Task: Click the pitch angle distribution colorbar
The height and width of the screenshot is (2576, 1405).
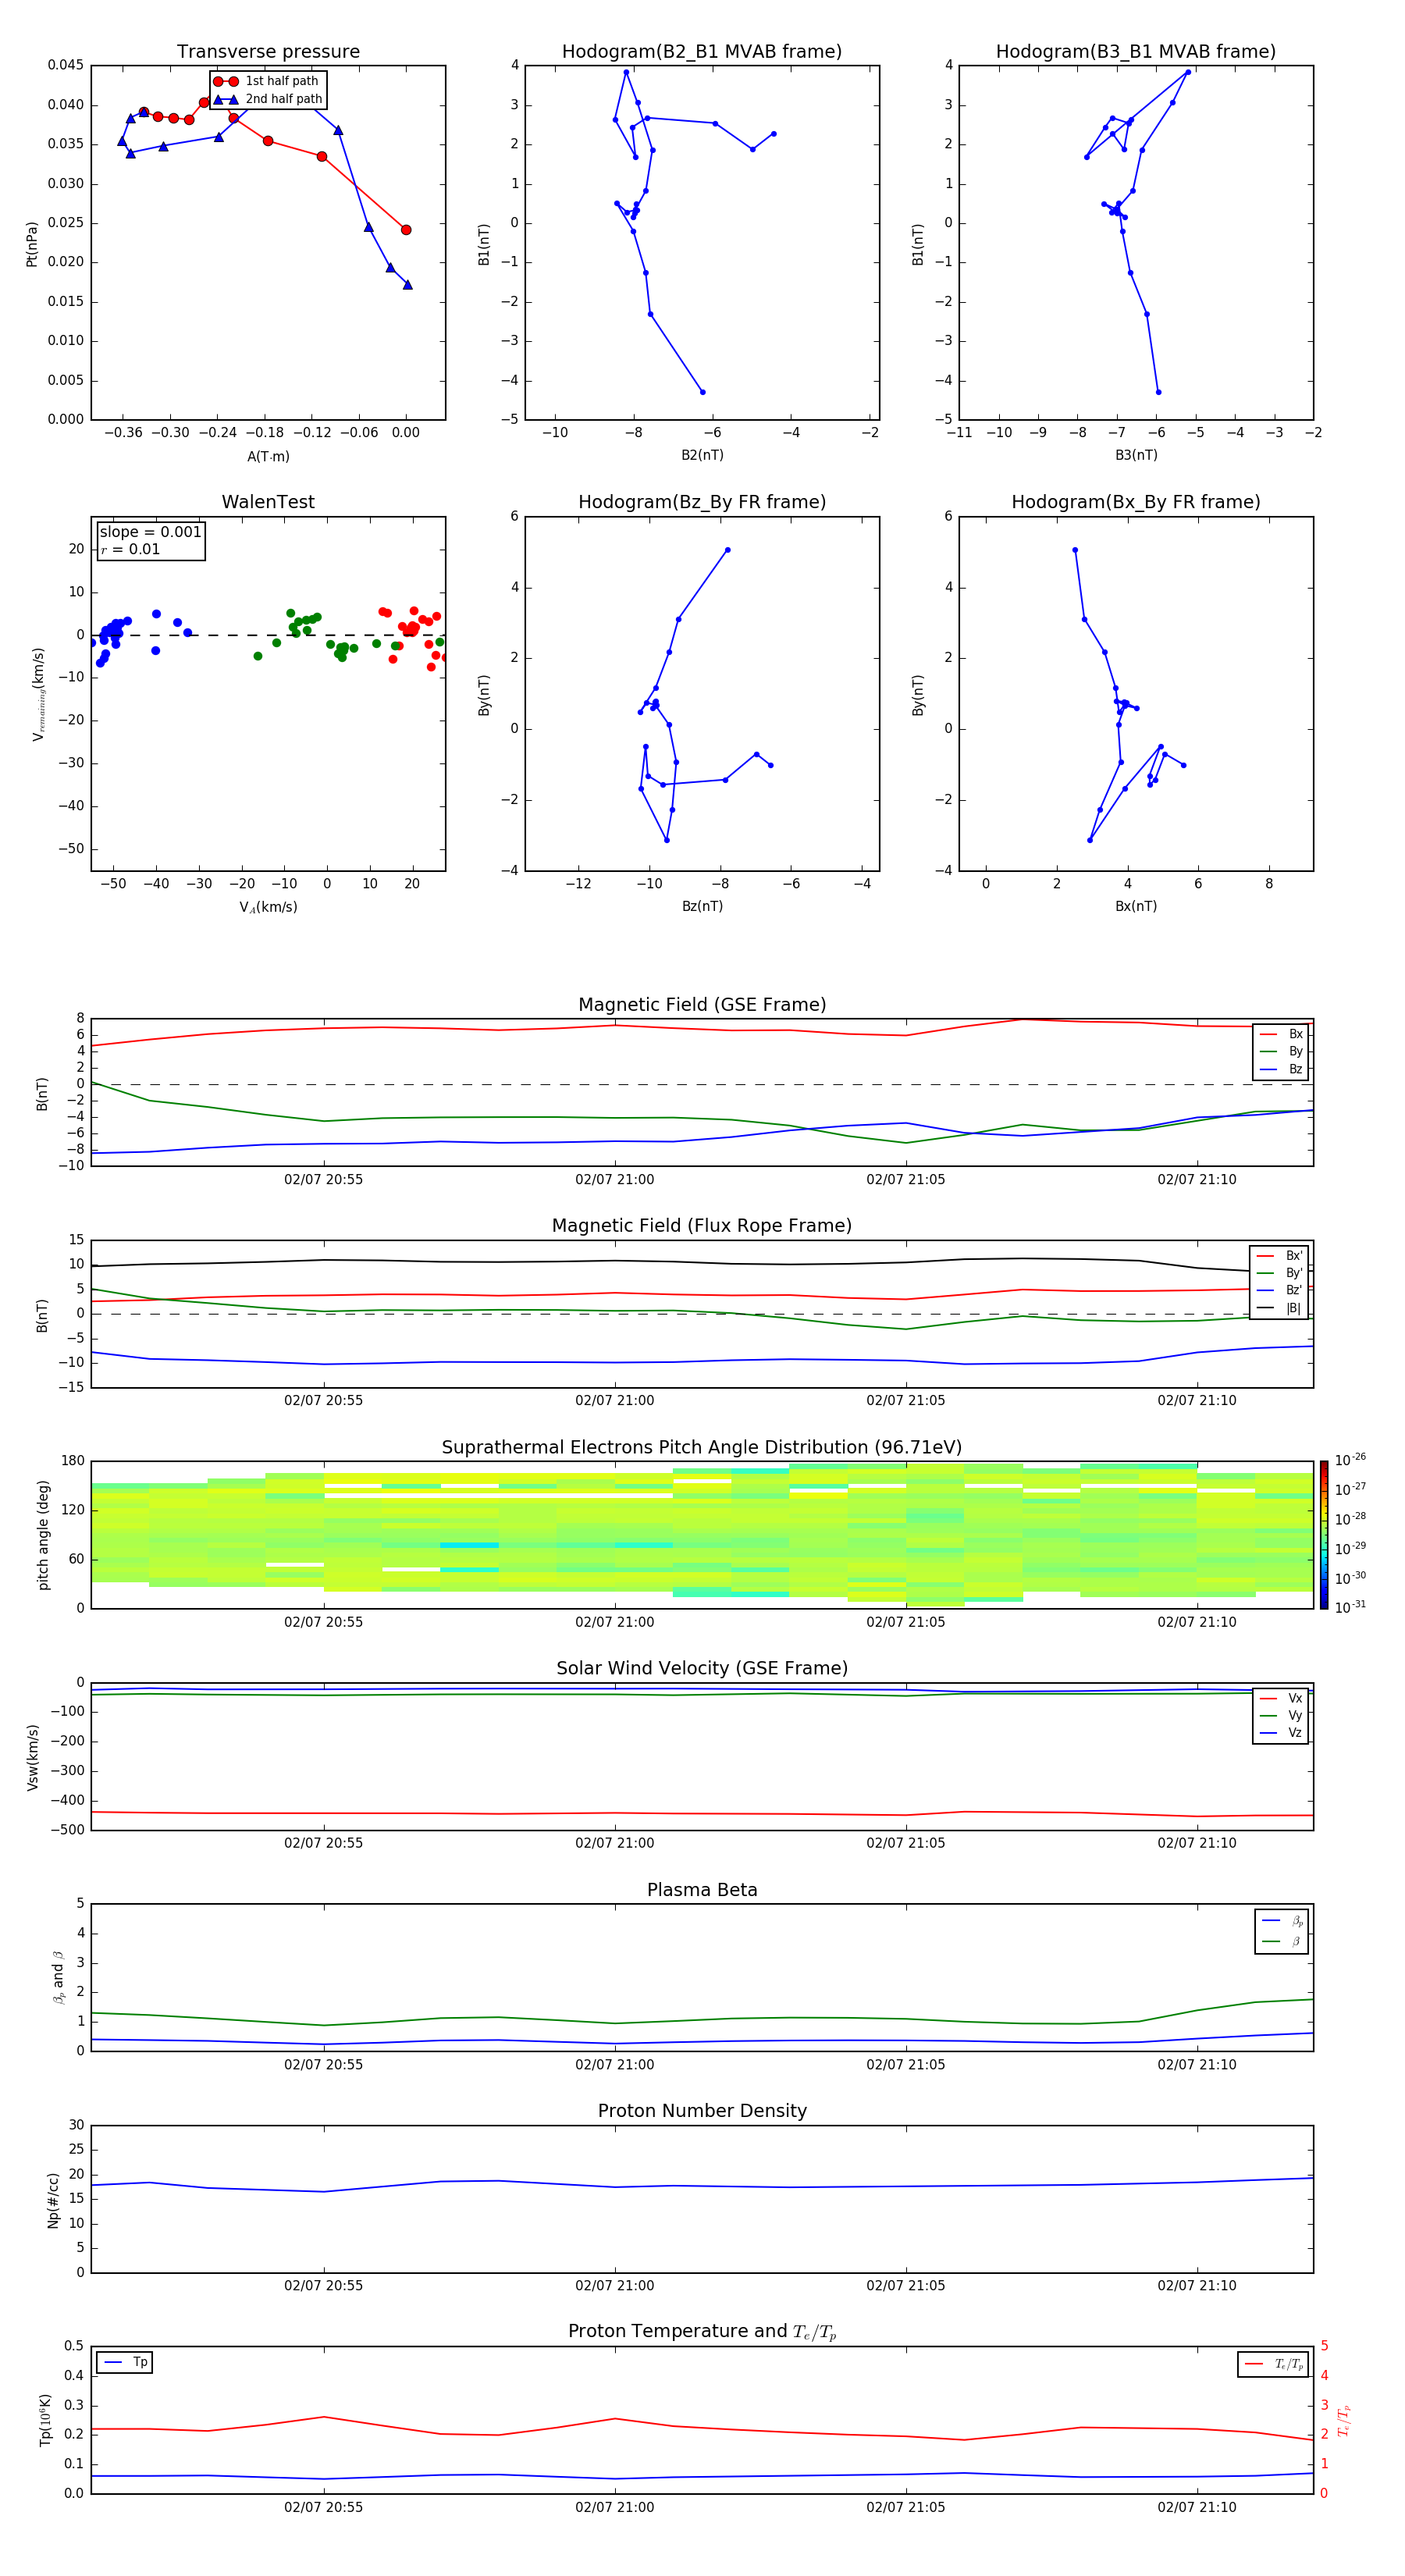Action: (x=1324, y=1535)
